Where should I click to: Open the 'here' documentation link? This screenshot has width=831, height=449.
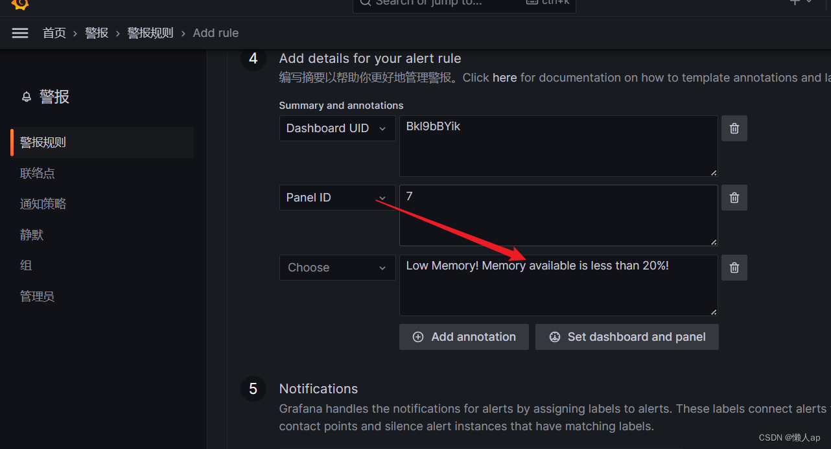point(504,78)
